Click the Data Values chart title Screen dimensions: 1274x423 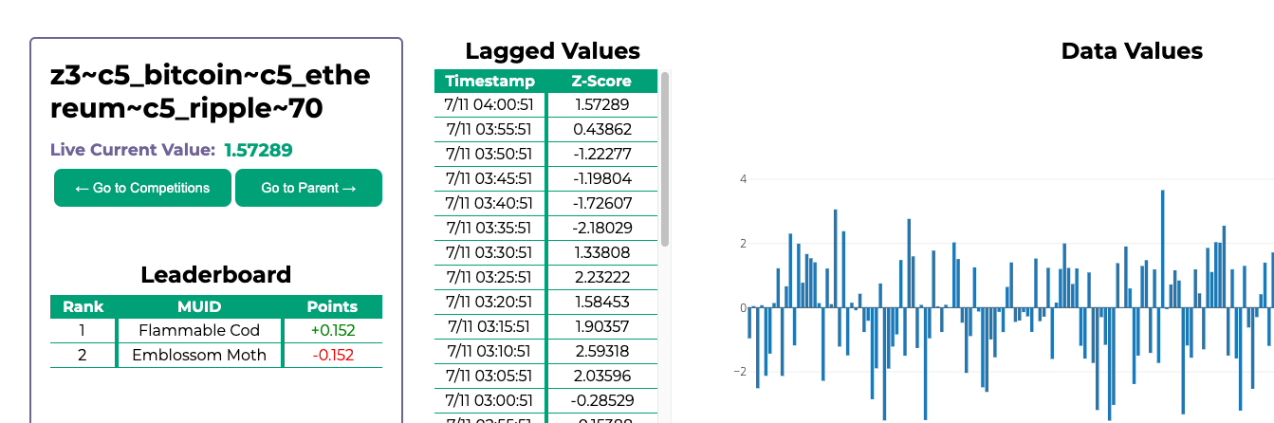pyautogui.click(x=1131, y=51)
